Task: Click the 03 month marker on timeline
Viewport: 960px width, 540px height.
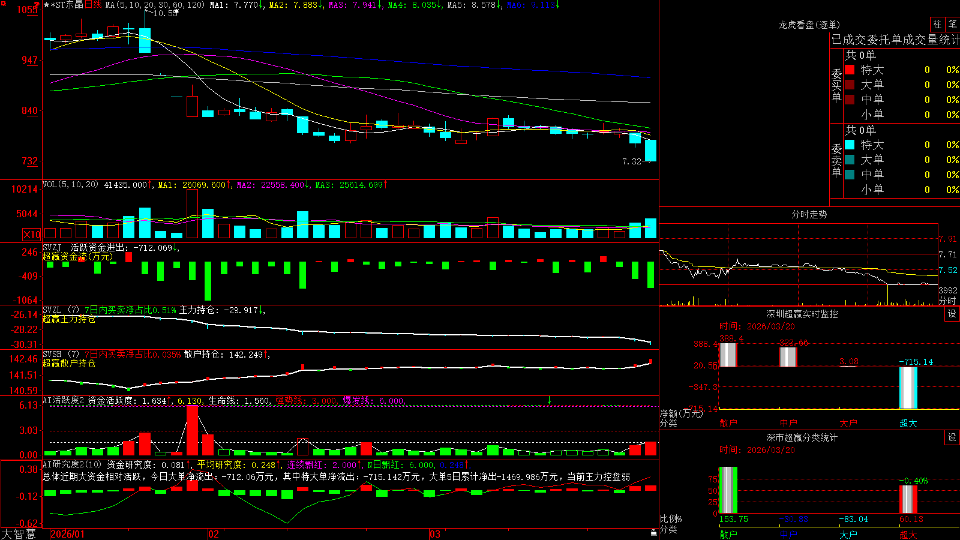Action: coord(435,534)
